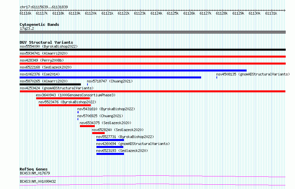This screenshot has width=295, height=189.
Task: Click the 61120k ruler tick label
Action: (91, 14)
